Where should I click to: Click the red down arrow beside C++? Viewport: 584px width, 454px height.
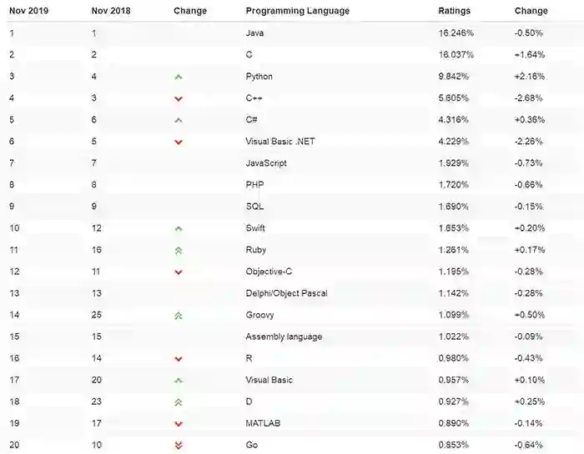point(179,98)
